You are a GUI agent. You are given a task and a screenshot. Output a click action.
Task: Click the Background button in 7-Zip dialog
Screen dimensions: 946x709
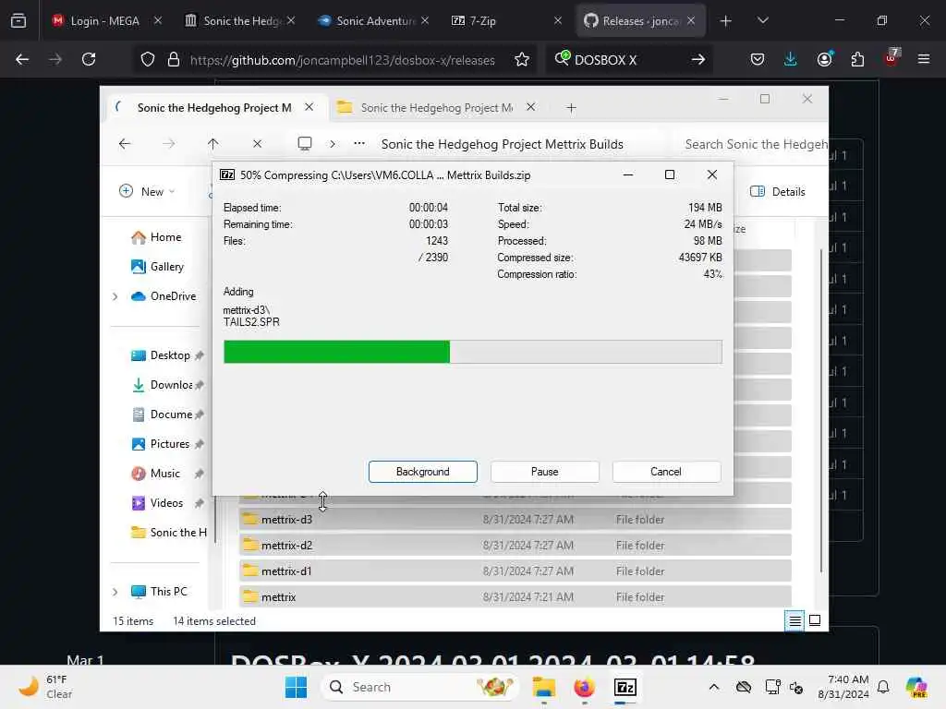pos(422,472)
